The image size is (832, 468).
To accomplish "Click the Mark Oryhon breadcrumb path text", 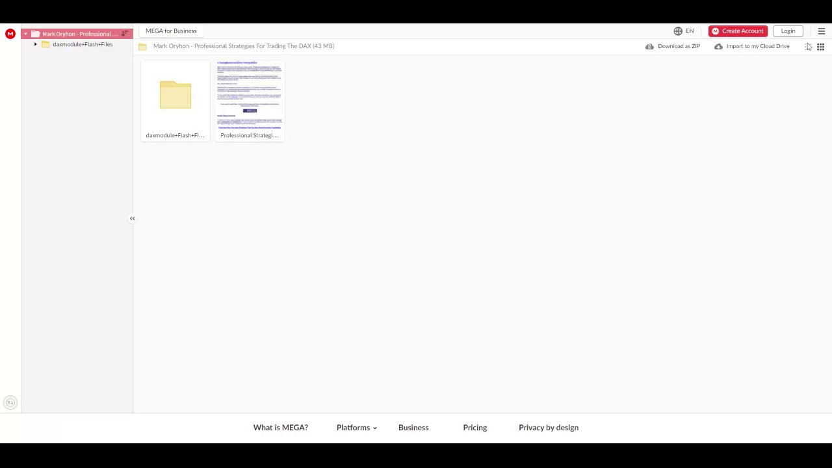I will 244,46.
